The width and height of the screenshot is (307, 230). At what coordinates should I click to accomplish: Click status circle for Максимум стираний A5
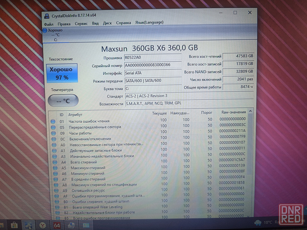(x=55, y=168)
